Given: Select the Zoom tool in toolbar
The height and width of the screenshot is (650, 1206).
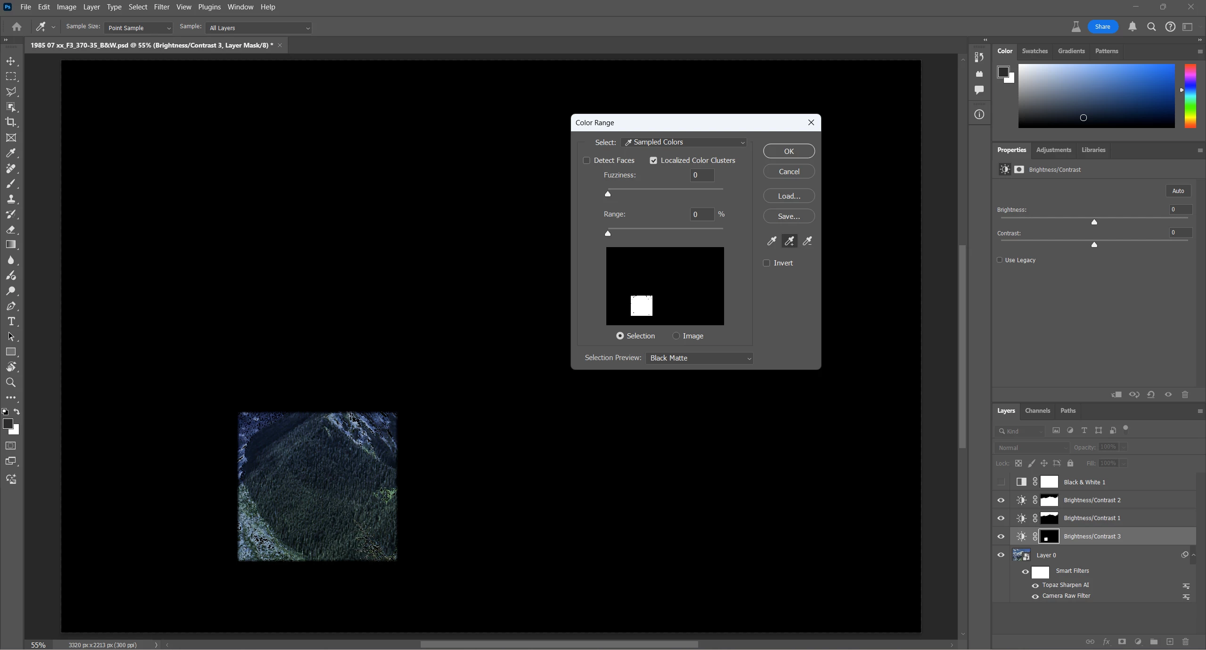Looking at the screenshot, I should click(x=11, y=382).
